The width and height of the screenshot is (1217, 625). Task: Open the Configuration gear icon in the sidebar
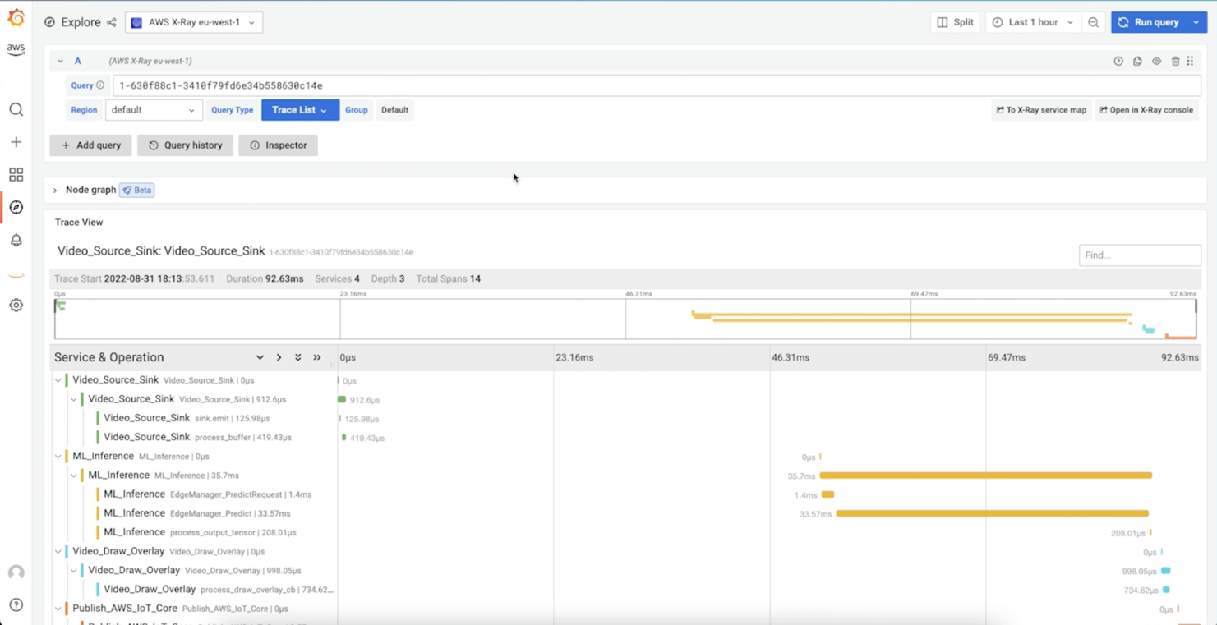pyautogui.click(x=16, y=306)
